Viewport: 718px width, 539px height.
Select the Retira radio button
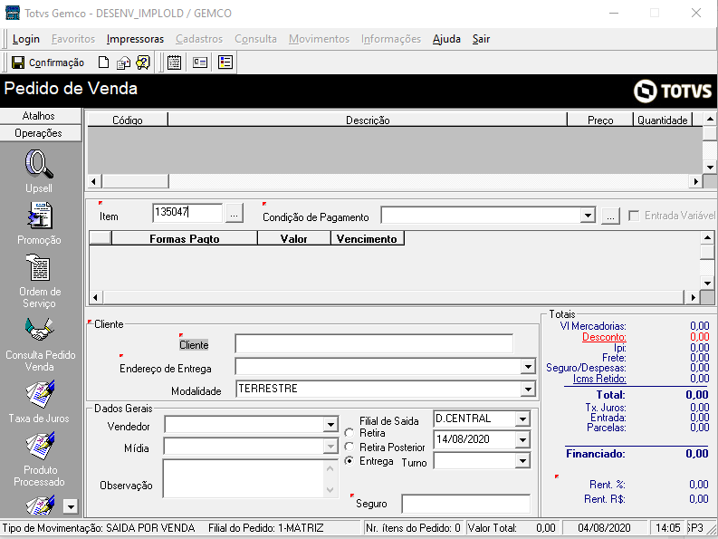[349, 433]
